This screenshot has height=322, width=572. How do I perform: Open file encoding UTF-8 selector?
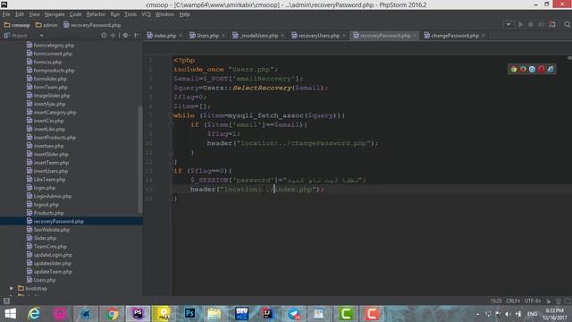[x=533, y=301]
